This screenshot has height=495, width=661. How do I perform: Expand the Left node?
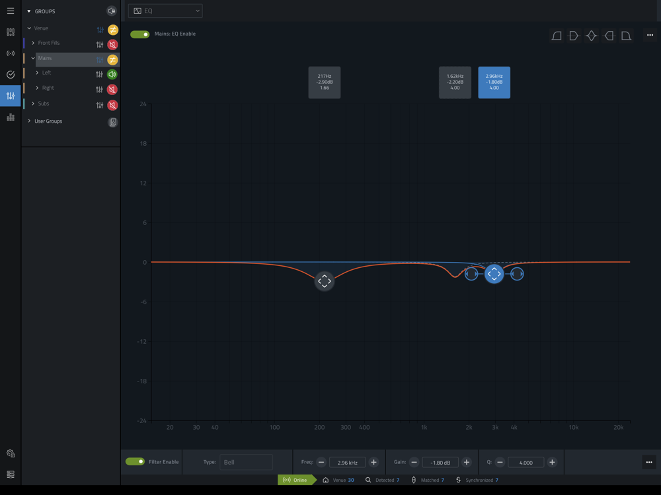click(37, 73)
